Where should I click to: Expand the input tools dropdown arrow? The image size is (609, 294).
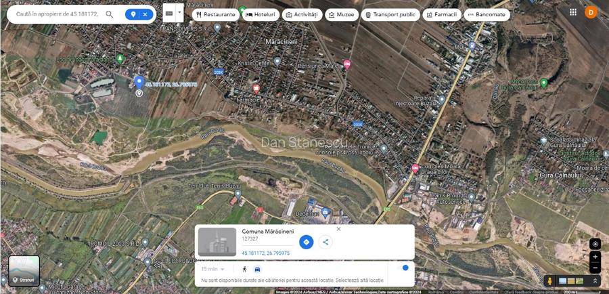[x=179, y=13]
